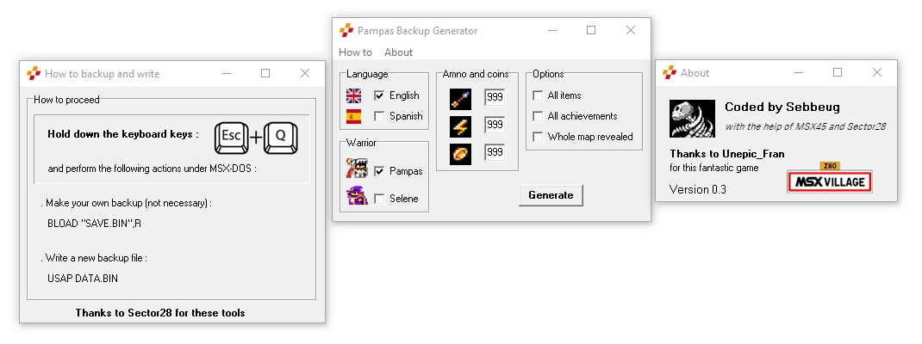Click the About window title icon

point(670,73)
